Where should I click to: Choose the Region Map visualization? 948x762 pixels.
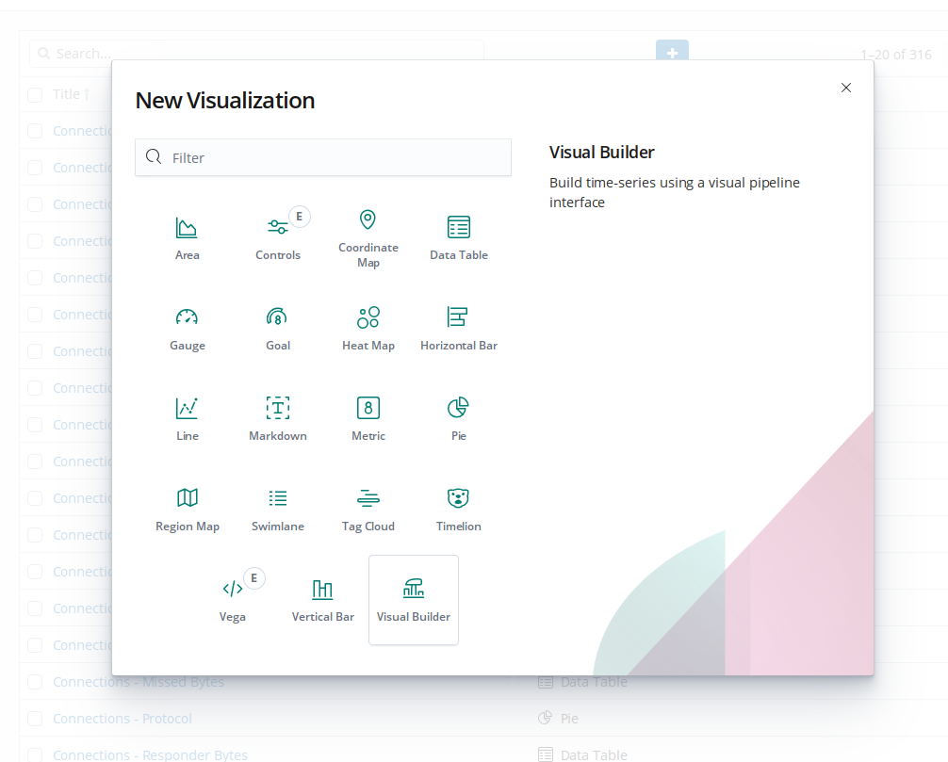[x=187, y=510]
